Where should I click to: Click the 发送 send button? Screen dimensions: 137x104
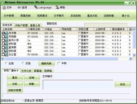click(x=122, y=84)
